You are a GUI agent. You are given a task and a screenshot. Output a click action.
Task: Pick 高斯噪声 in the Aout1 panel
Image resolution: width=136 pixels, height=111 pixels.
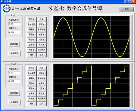point(41,50)
